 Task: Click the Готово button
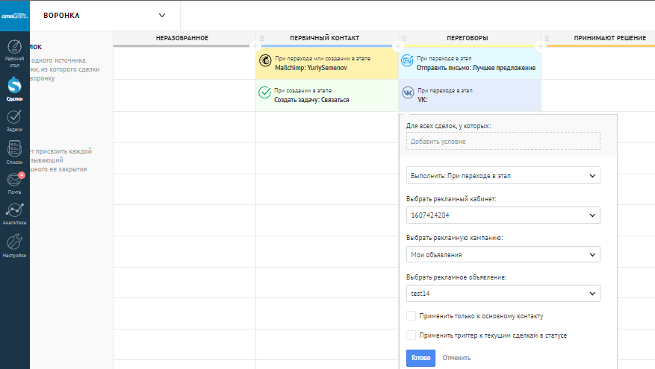click(x=420, y=358)
